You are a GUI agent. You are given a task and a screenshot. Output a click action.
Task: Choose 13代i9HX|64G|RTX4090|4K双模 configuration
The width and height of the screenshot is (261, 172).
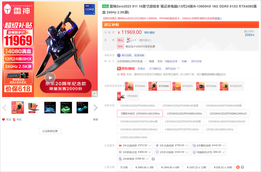click(223, 105)
